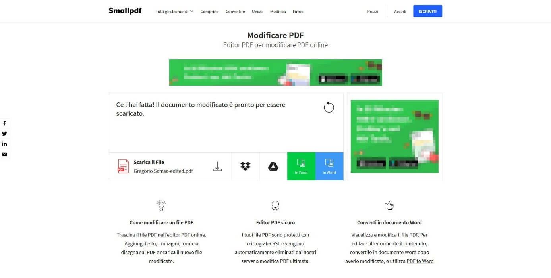The width and height of the screenshot is (551, 278).
Task: Open the Comprimi menu item
Action: coord(209,12)
